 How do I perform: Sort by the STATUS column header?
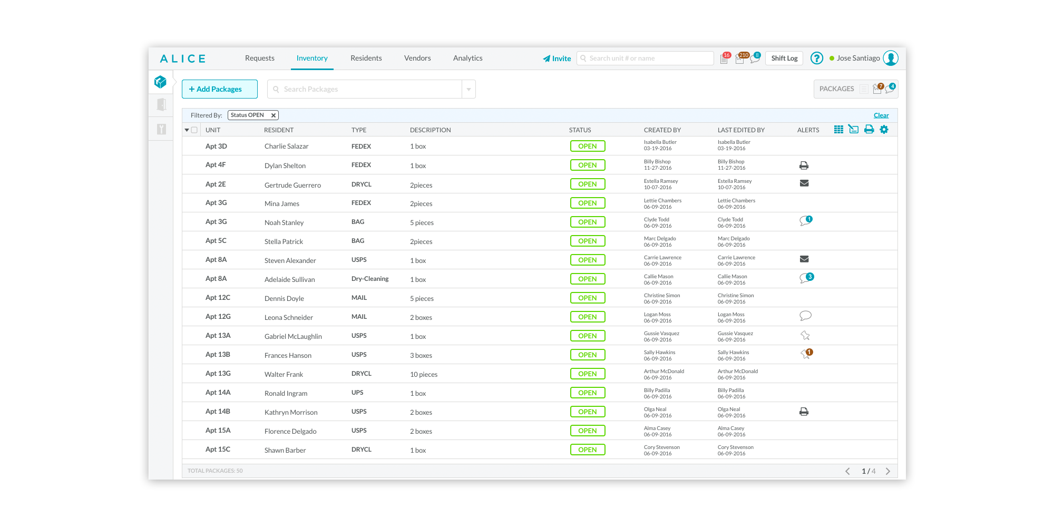point(580,130)
